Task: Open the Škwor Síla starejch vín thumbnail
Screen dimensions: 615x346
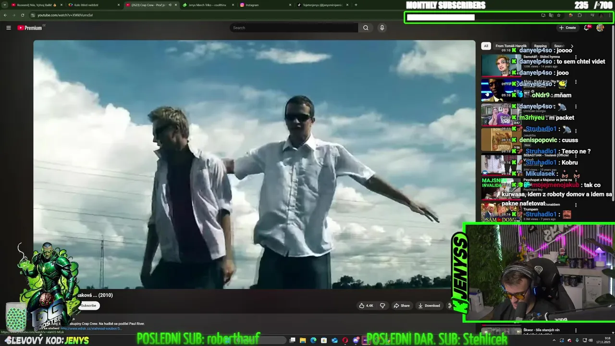Action: point(501,332)
